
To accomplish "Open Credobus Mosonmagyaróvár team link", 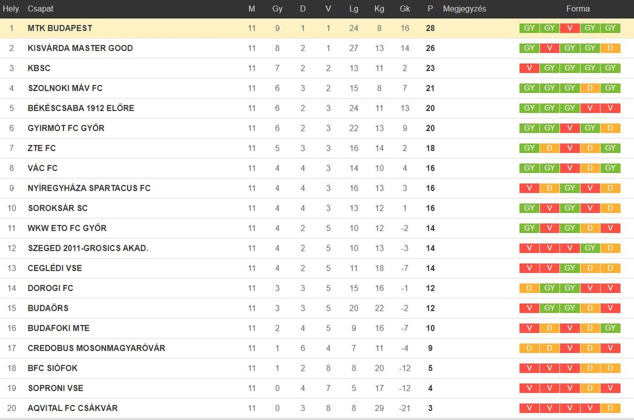I will pos(96,348).
